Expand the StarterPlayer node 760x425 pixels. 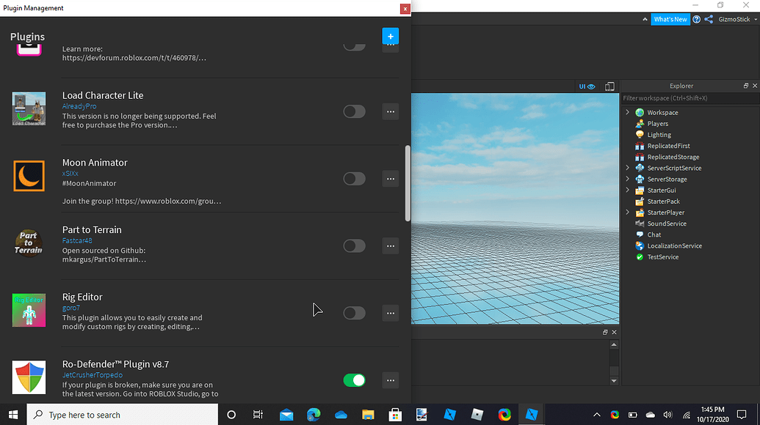coord(628,212)
